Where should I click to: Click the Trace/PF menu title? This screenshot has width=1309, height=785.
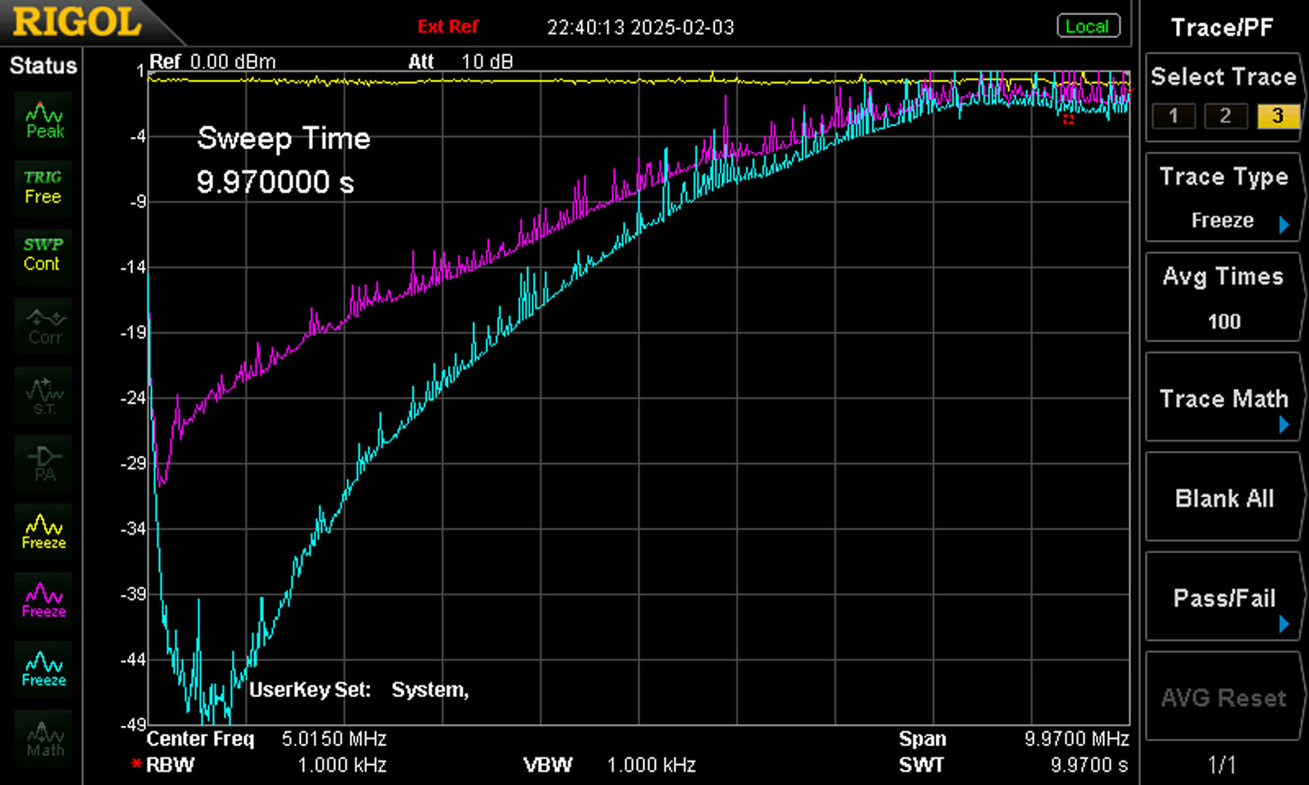coord(1222,27)
